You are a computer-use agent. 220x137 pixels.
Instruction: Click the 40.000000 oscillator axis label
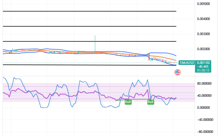[204, 96]
